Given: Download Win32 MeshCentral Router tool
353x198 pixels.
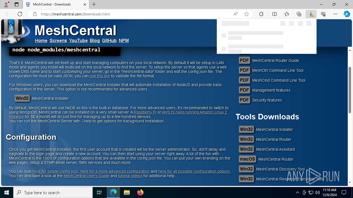Looking at the screenshot, I should [246, 139].
